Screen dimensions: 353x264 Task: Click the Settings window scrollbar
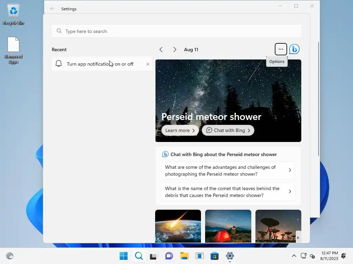(319, 99)
